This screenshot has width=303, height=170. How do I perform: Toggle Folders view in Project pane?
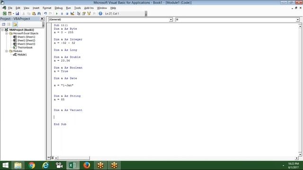(x=15, y=24)
